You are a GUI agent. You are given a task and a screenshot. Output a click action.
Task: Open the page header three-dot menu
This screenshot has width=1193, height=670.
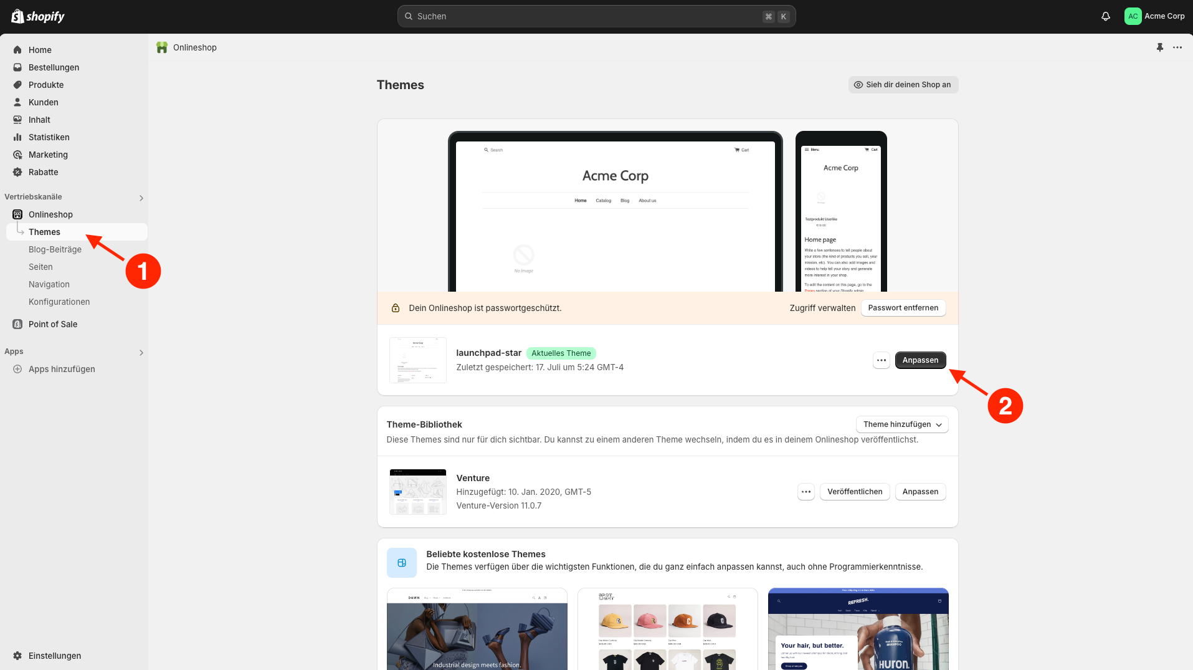[x=1177, y=47]
